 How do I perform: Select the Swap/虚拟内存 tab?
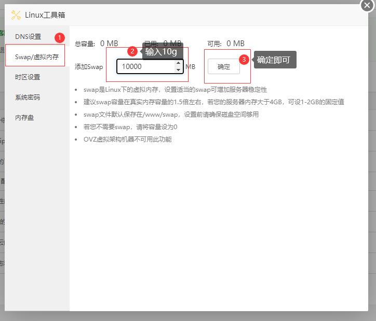click(37, 57)
